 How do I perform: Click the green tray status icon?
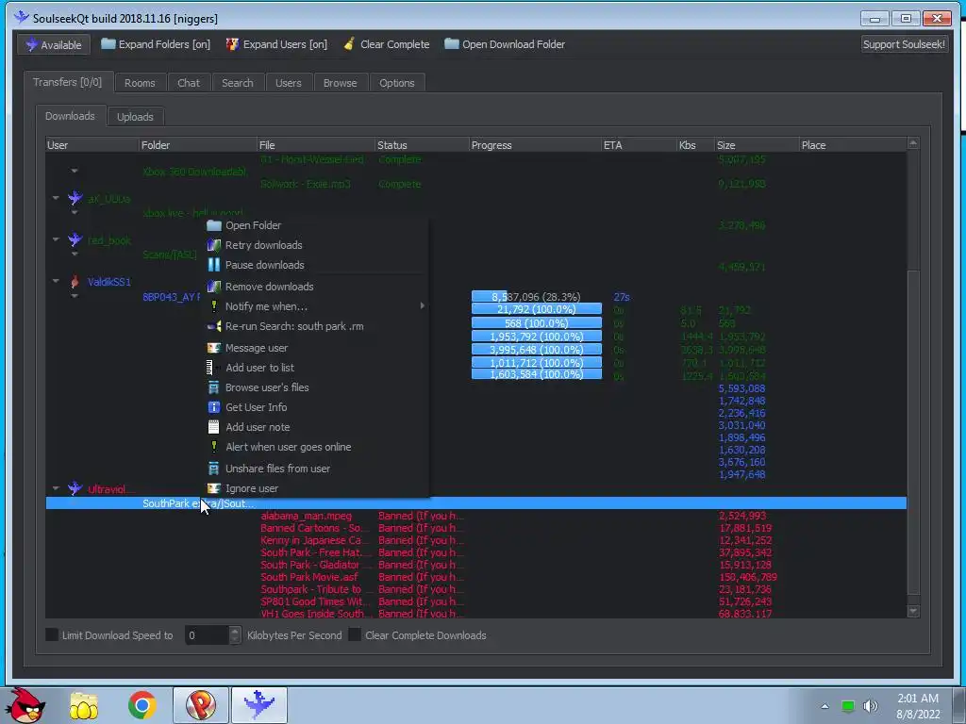click(848, 706)
